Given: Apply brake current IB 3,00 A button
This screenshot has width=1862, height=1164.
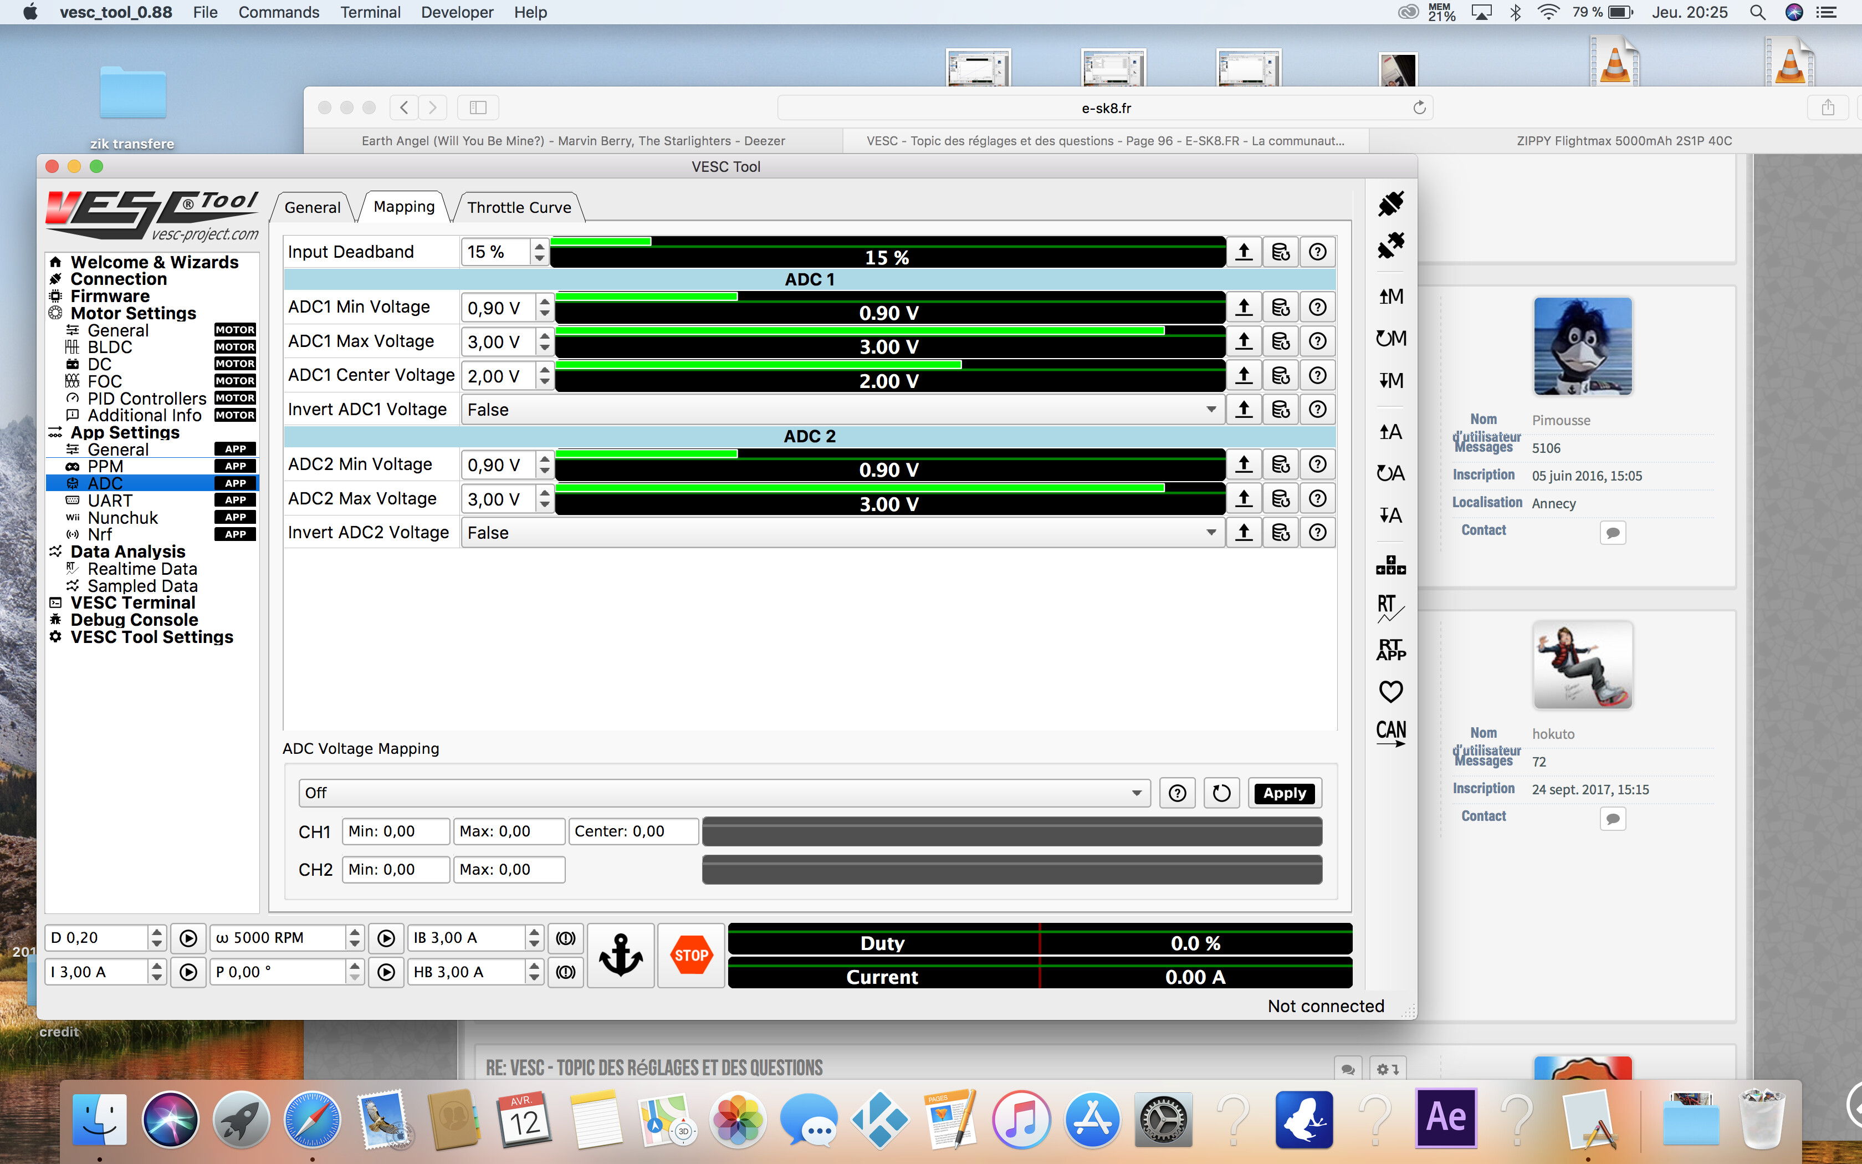Looking at the screenshot, I should click(x=565, y=938).
